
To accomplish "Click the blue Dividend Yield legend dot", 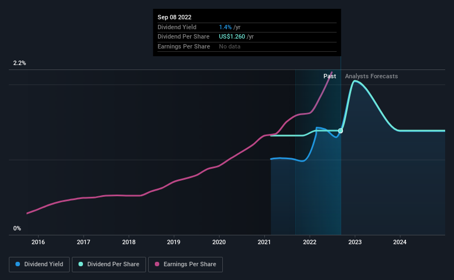I will pyautogui.click(x=18, y=264).
